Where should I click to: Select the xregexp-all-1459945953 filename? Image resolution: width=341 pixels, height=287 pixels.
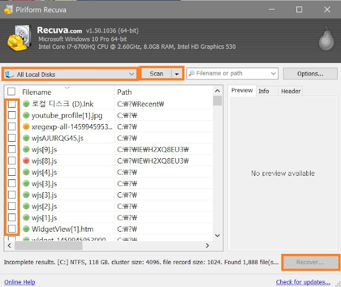click(x=72, y=127)
